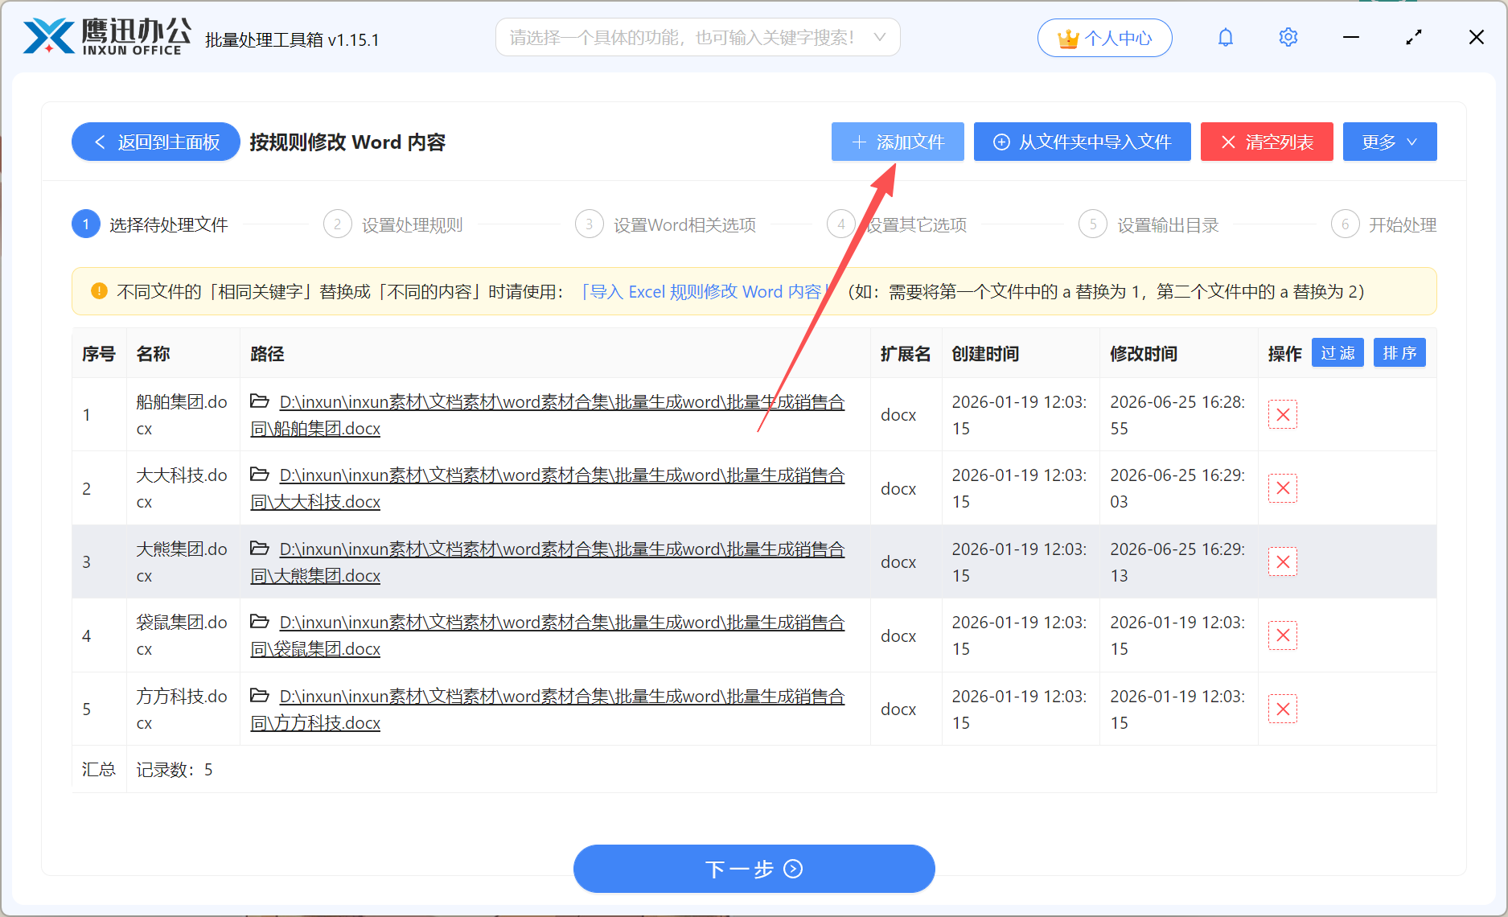
Task: Open settings via the gear icon
Action: pos(1288,38)
